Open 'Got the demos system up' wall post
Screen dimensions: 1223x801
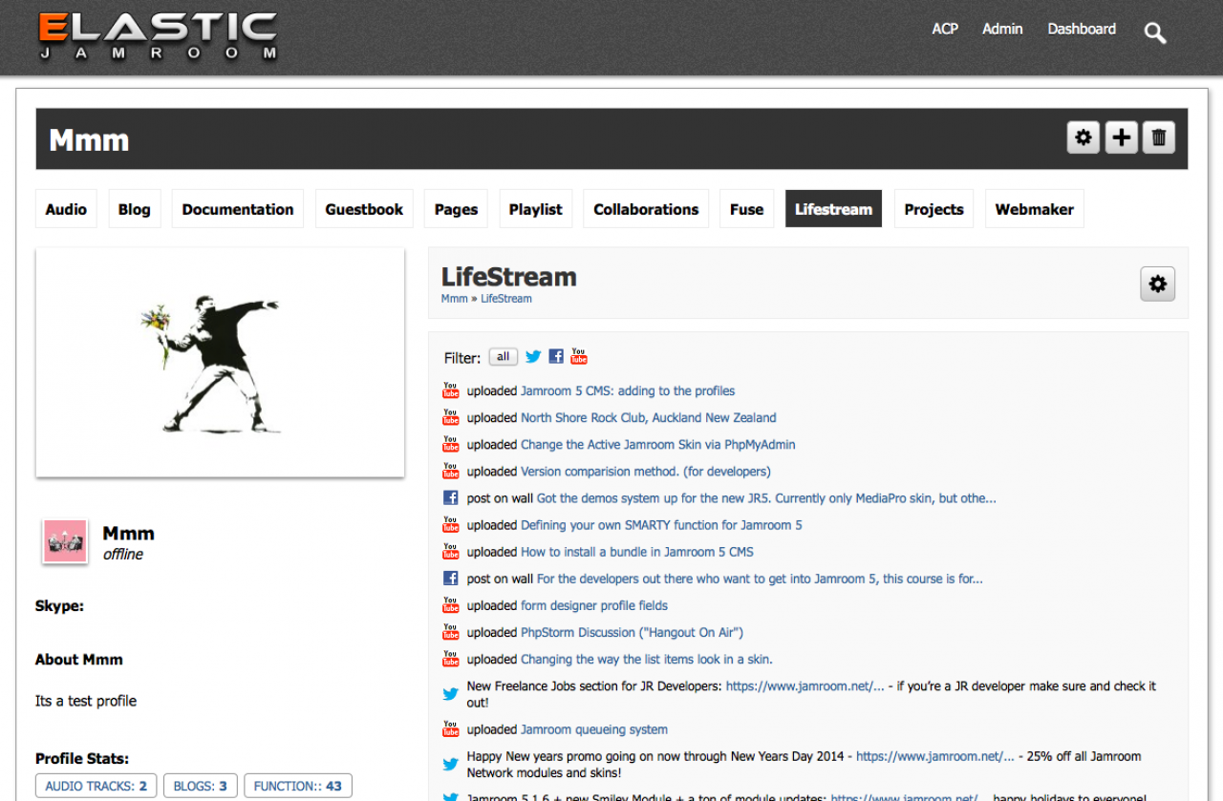(766, 497)
